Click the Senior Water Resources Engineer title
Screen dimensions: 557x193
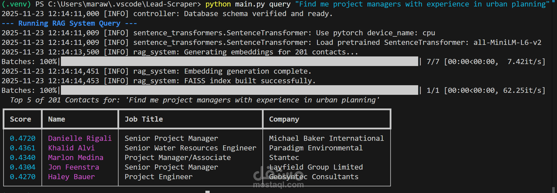(x=190, y=148)
